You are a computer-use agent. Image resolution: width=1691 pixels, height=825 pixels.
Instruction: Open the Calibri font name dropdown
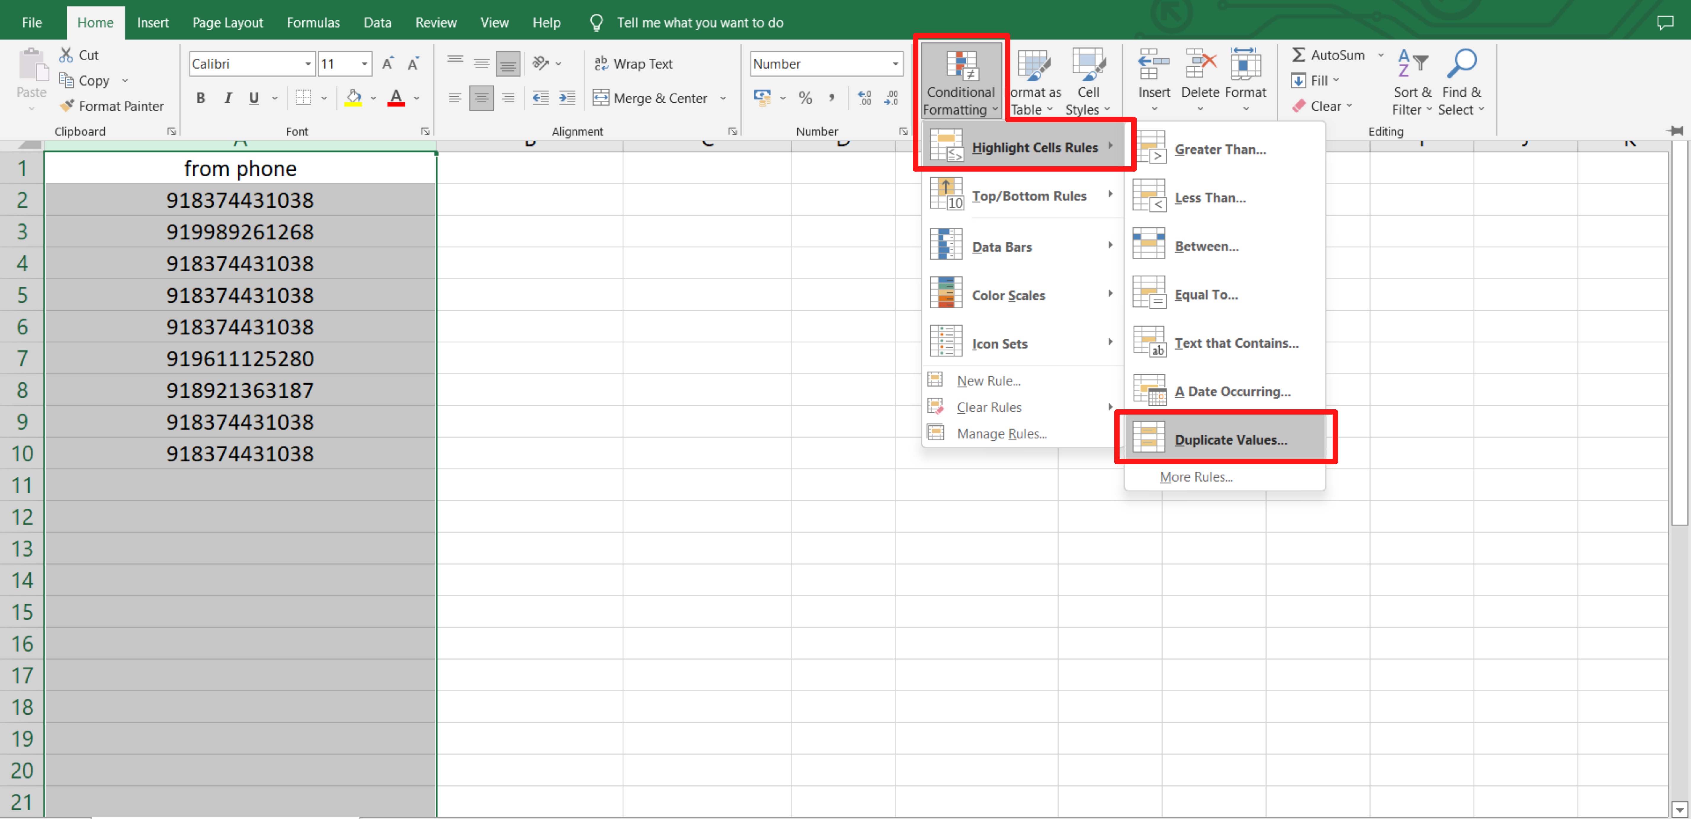pos(307,64)
